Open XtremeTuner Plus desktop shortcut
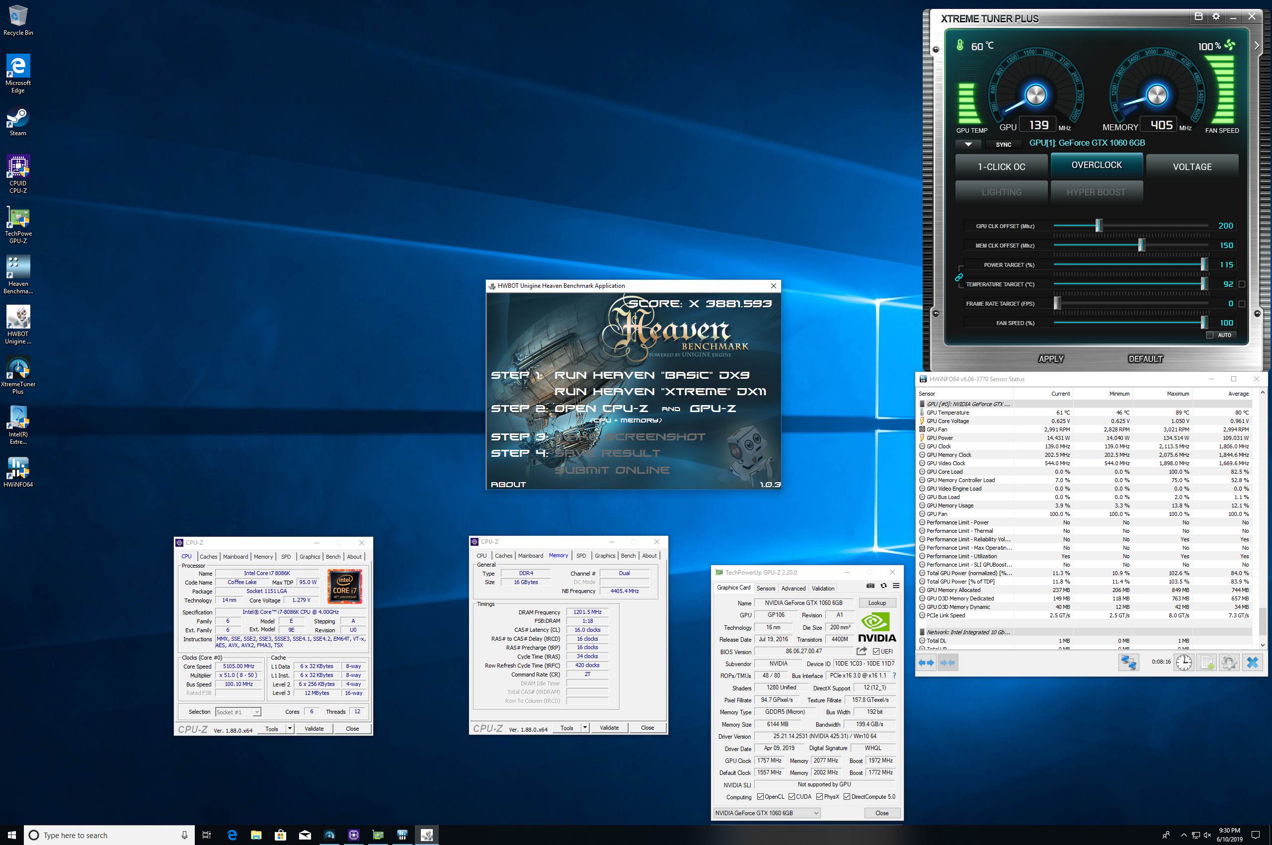The height and width of the screenshot is (845, 1272). click(18, 375)
